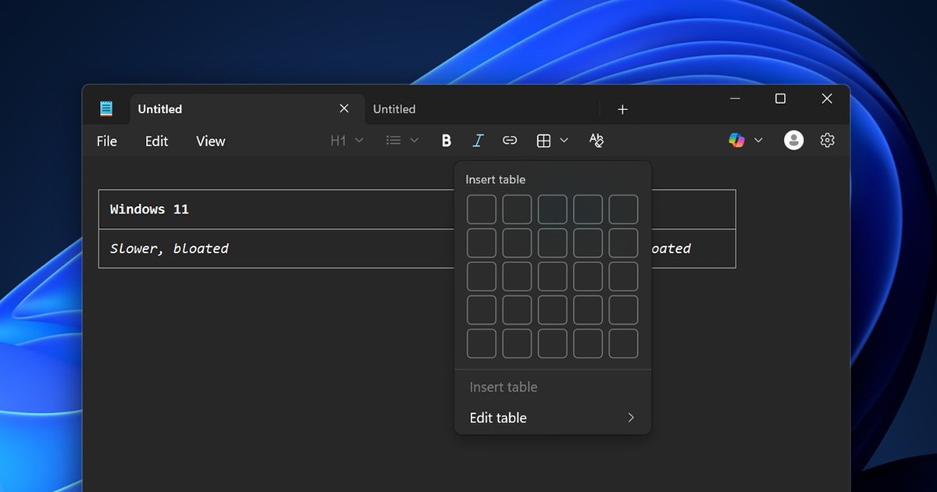Open the File menu
This screenshot has width=937, height=492.
pos(107,141)
